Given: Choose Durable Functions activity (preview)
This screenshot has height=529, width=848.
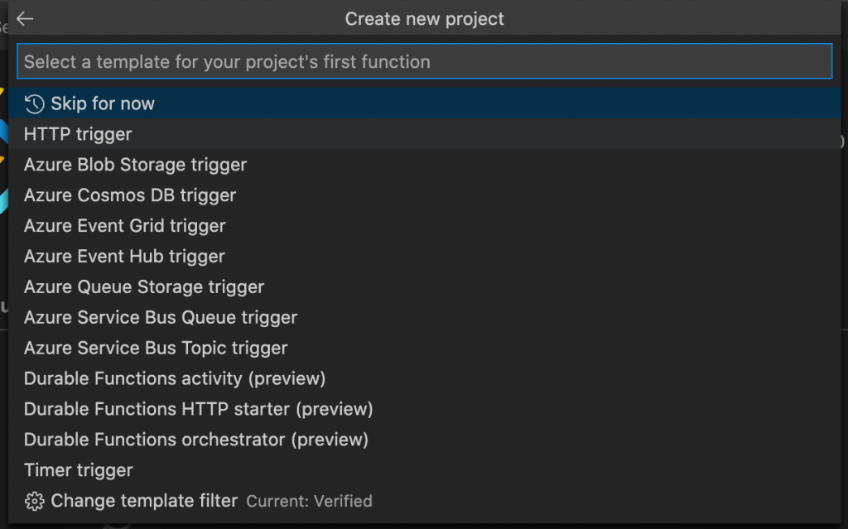Looking at the screenshot, I should (175, 379).
